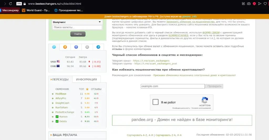Click the reCAPTCHA logo
Screen dimensions: 269x140
point(205,100)
